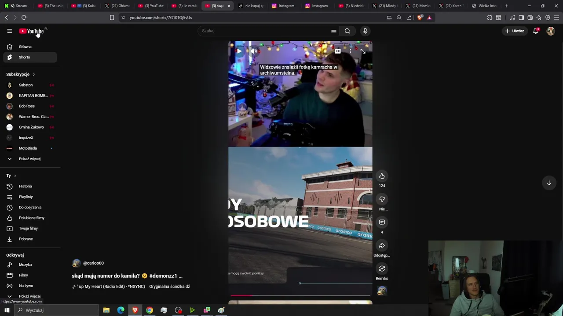The image size is (563, 316).
Task: Click the search magnifier button
Action: tap(347, 31)
